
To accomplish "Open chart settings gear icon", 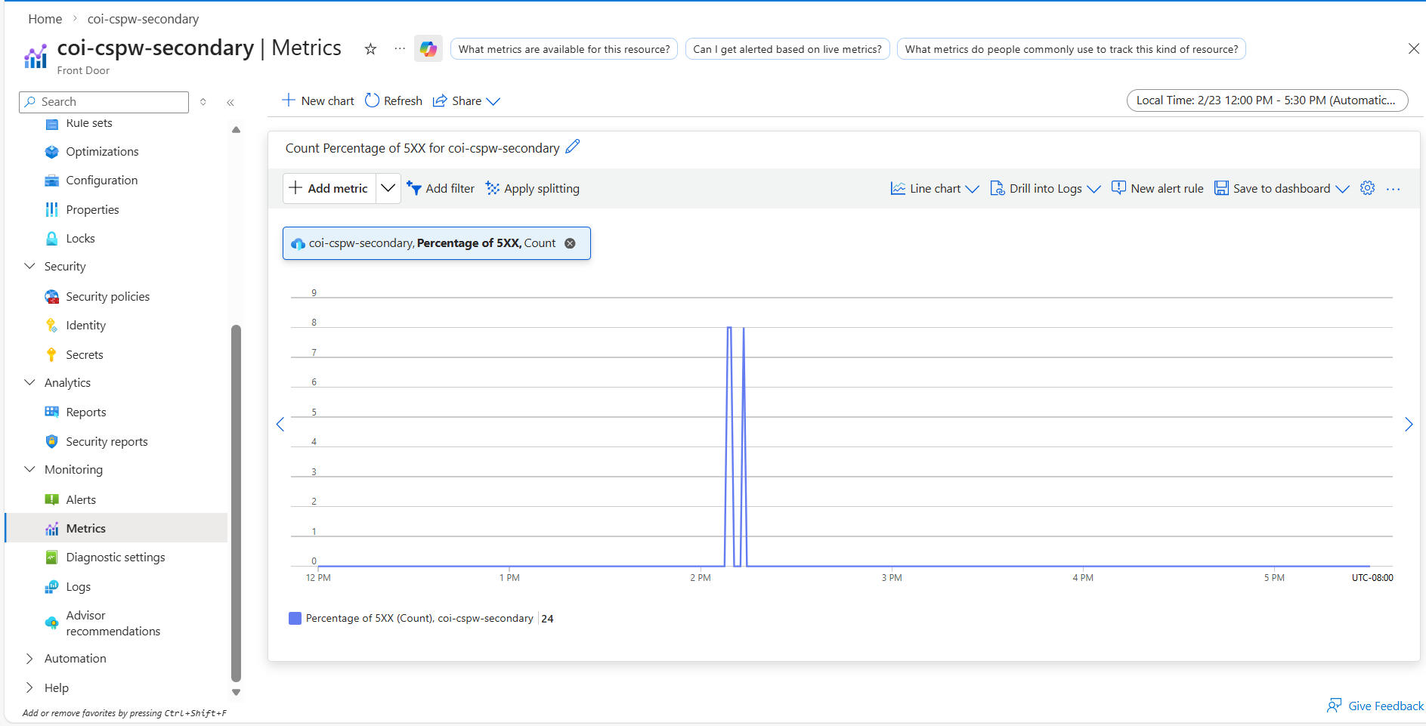I will click(x=1367, y=188).
